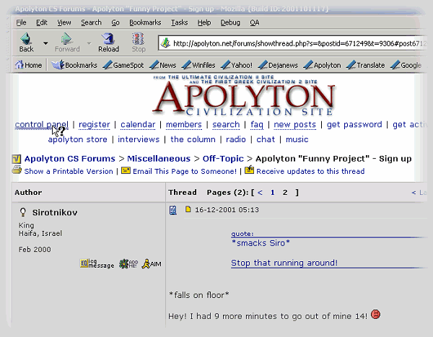Click the Home toolbar button
This screenshot has height=337, width=433.
coord(28,65)
